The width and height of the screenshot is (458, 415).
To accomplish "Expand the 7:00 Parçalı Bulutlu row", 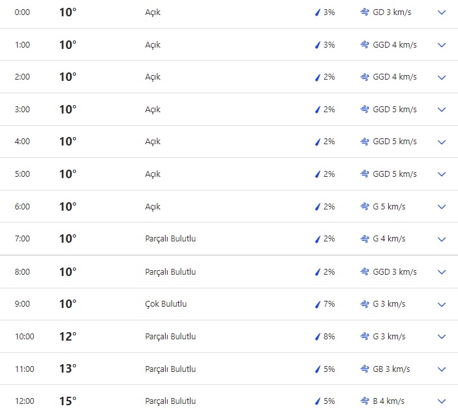I will click(x=442, y=239).
